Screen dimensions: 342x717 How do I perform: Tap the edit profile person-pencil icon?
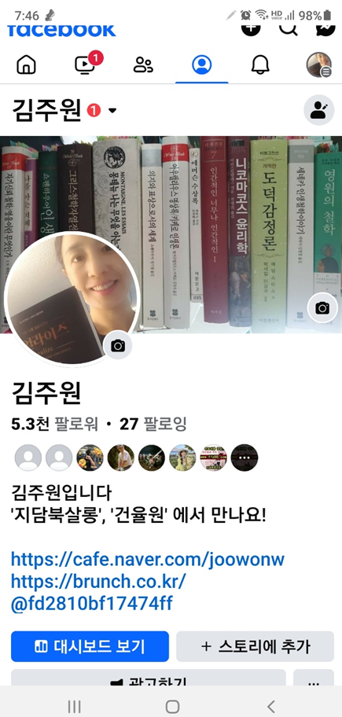(x=319, y=110)
